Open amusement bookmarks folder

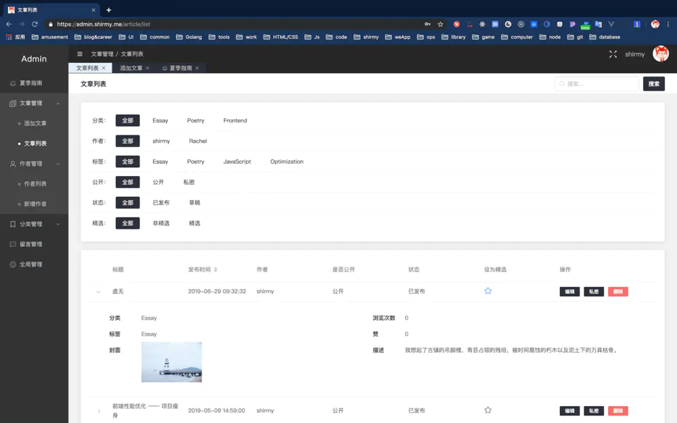click(x=49, y=37)
